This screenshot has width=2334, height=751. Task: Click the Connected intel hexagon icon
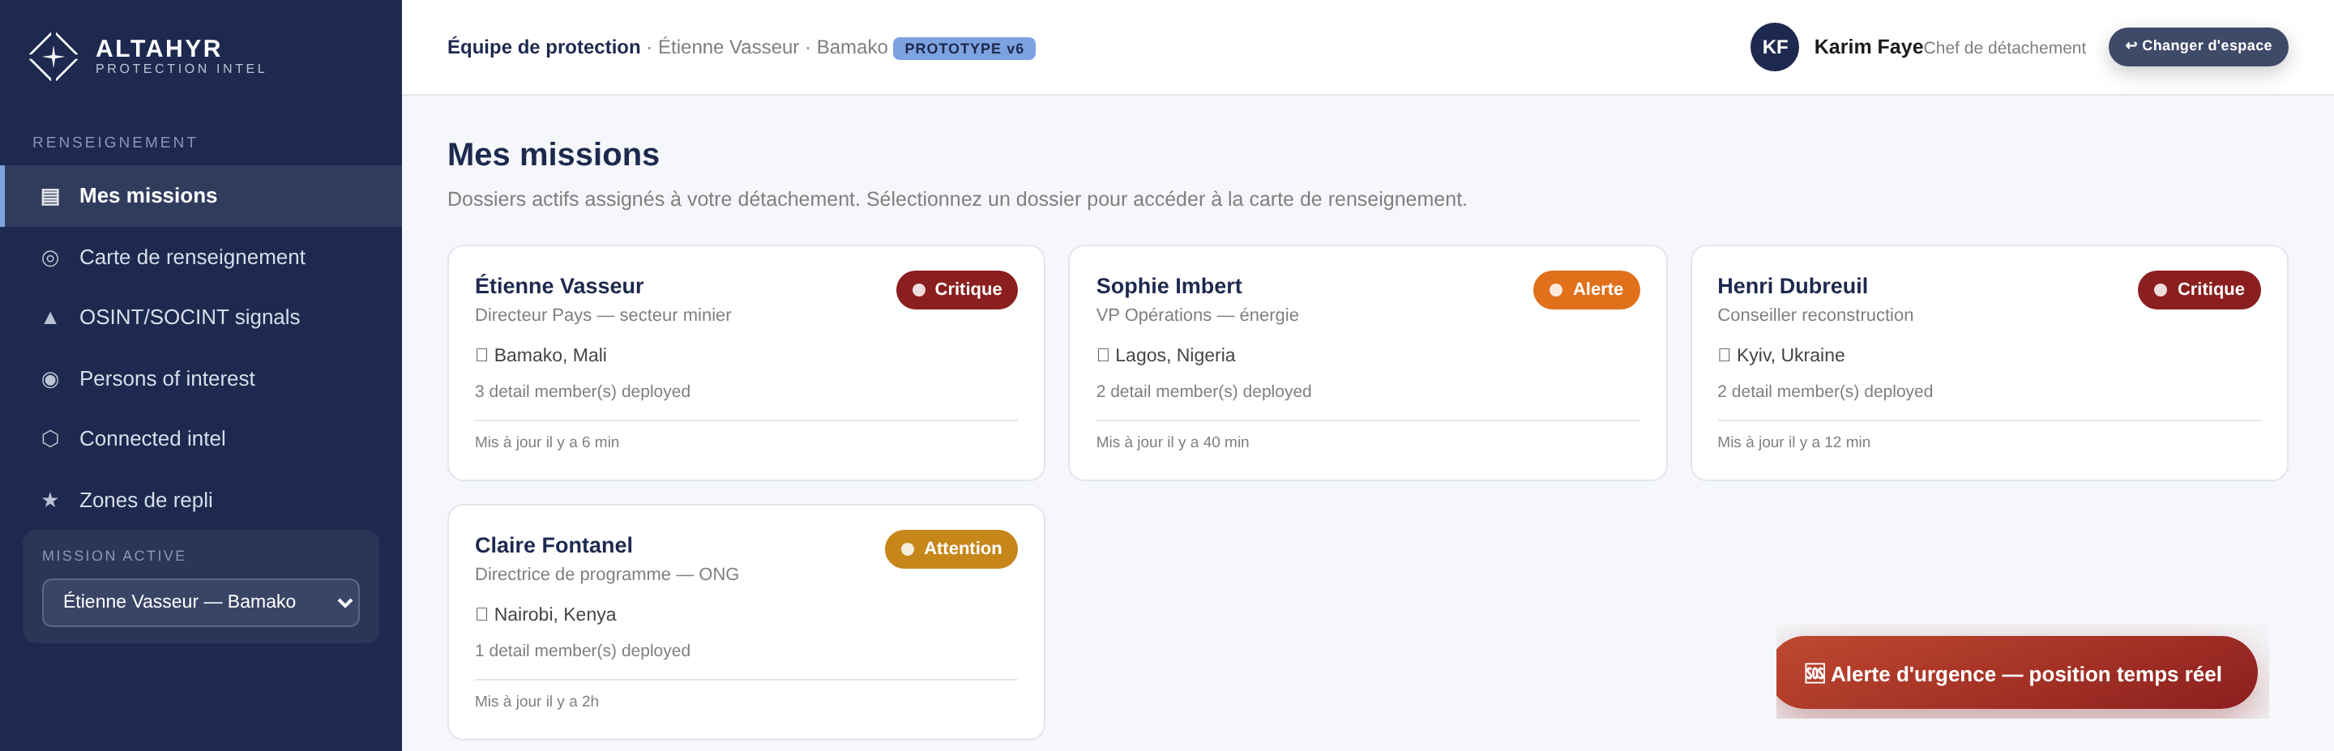click(x=49, y=439)
